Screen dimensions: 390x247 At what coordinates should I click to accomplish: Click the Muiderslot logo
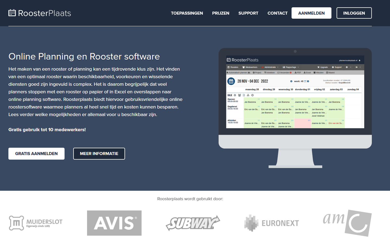(36, 223)
